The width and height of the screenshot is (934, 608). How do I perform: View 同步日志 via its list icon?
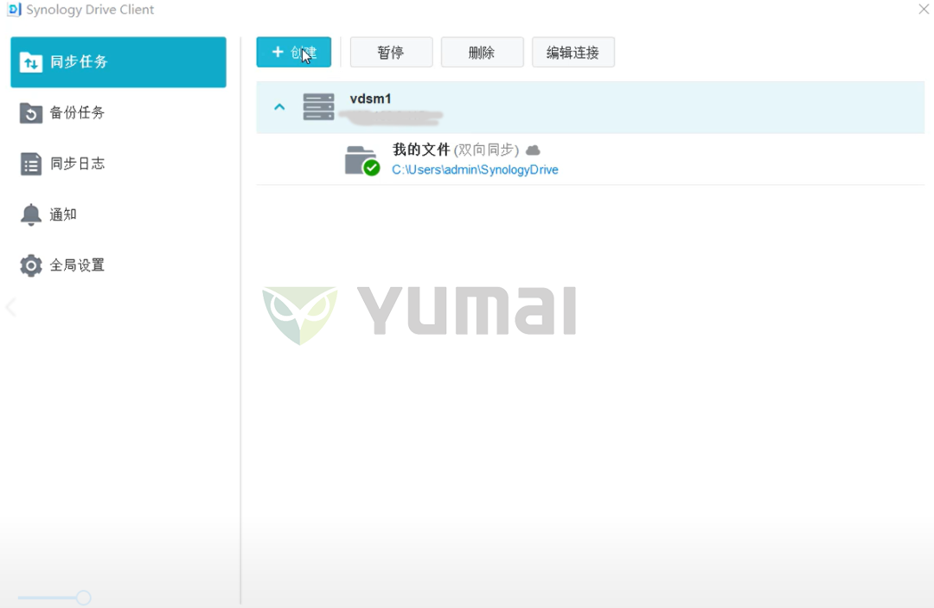click(30, 163)
